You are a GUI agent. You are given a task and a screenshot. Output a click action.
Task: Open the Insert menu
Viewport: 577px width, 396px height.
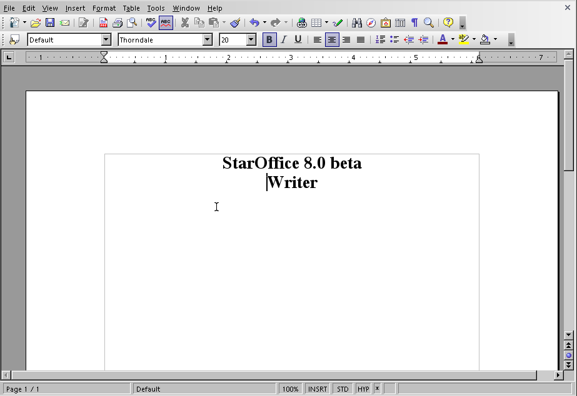75,8
